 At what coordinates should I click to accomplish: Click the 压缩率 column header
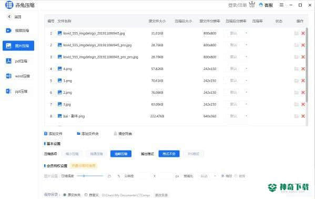click(x=257, y=21)
